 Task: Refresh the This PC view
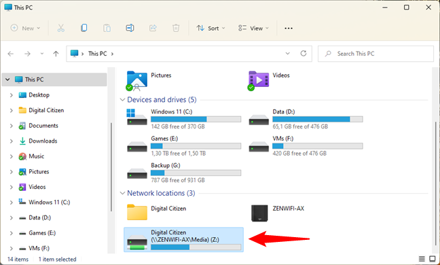click(x=304, y=53)
